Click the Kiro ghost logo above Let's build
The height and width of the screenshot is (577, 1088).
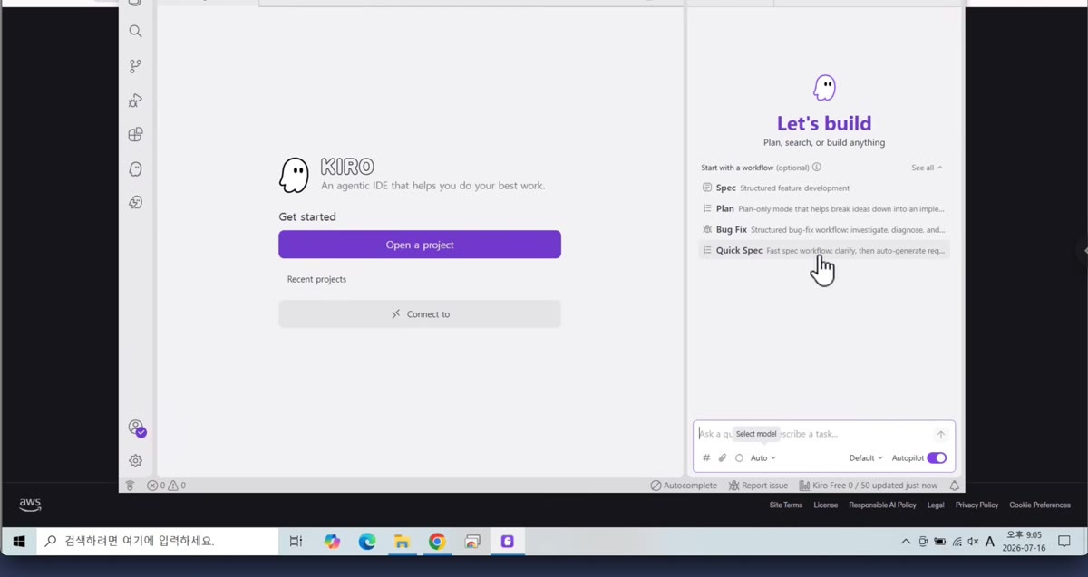click(824, 88)
